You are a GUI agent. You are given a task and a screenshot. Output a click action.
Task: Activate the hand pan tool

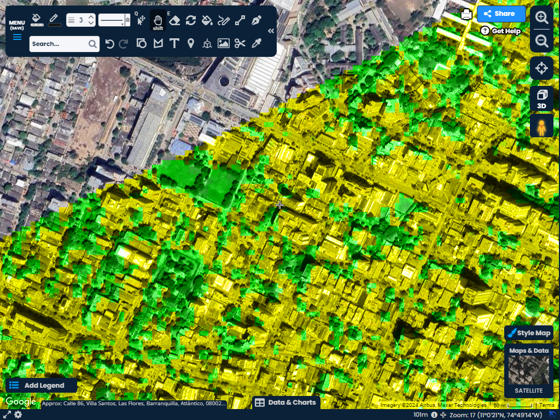158,20
